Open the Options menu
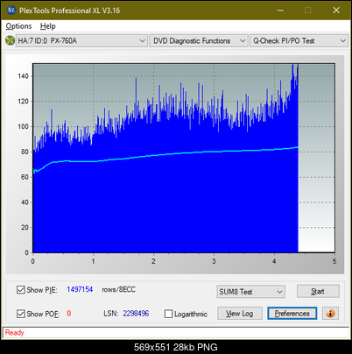Screen dimensions: 352x354 click(x=18, y=26)
